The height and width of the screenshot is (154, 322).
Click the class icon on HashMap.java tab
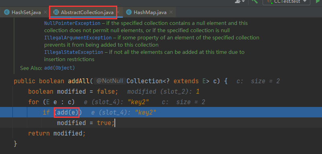point(129,12)
